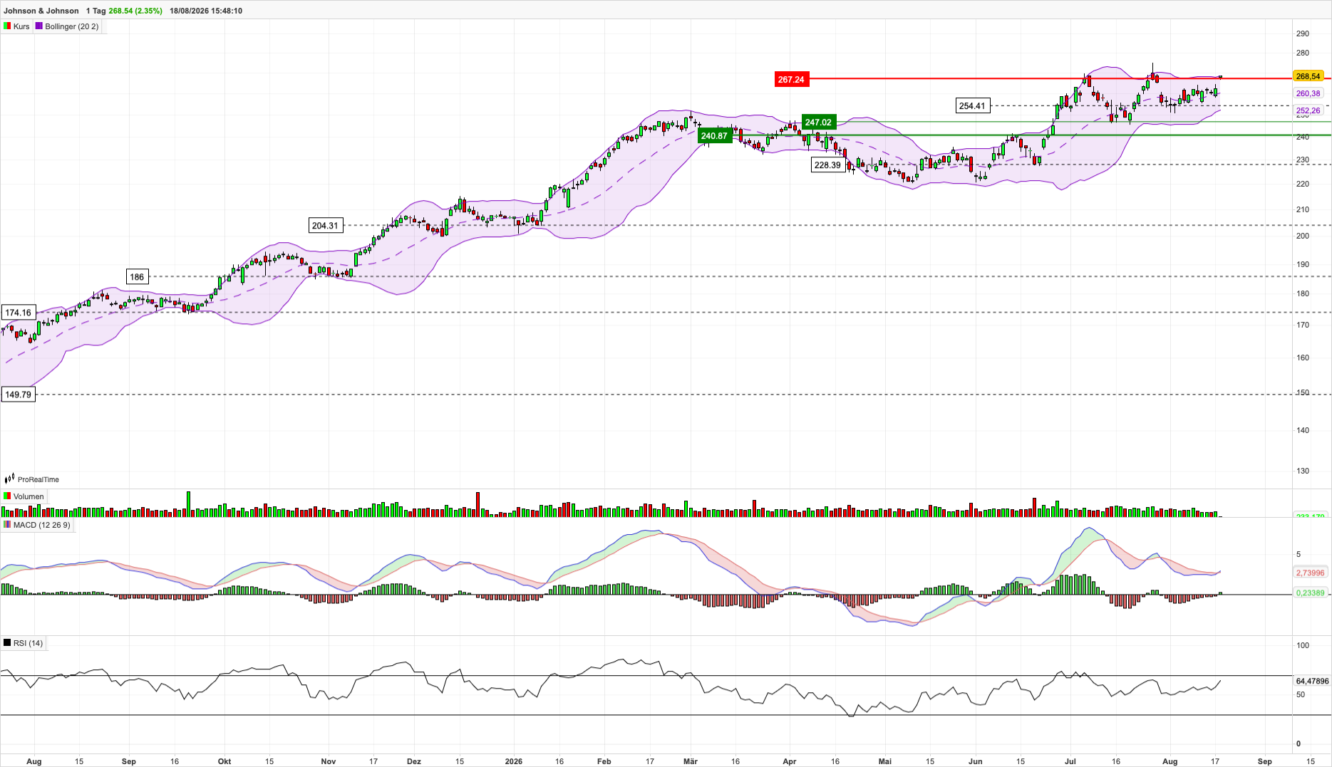Click the MACD legend color icon

point(7,525)
